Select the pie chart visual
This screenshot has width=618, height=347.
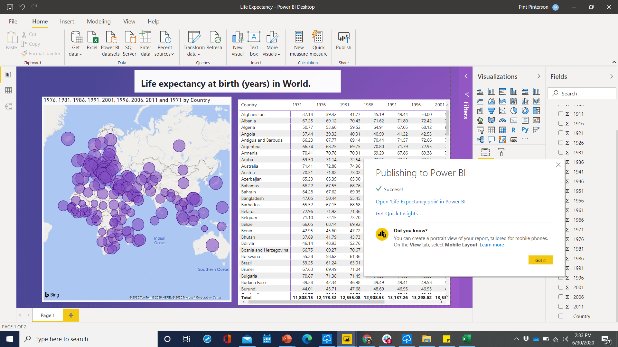pos(514,111)
